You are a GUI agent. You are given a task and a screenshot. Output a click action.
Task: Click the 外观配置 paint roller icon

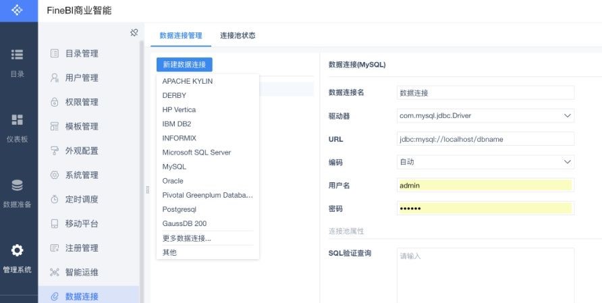point(55,150)
